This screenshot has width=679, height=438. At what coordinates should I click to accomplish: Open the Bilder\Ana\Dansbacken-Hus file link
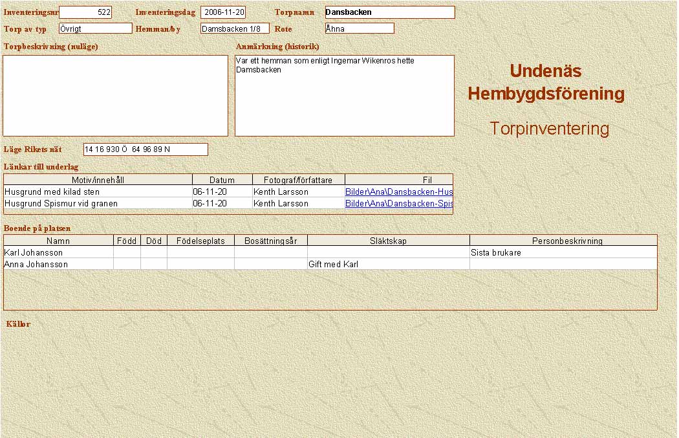pyautogui.click(x=398, y=192)
